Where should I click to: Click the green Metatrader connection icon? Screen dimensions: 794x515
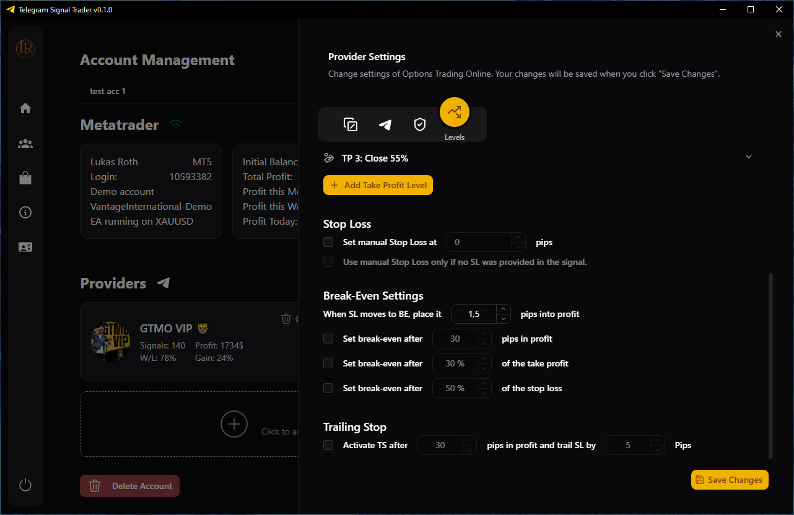pos(177,125)
